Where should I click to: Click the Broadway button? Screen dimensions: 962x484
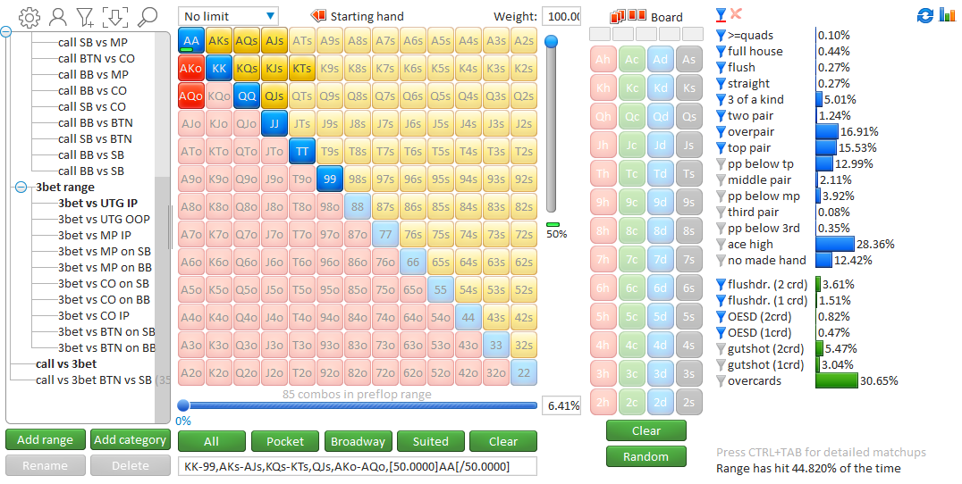[x=358, y=441]
